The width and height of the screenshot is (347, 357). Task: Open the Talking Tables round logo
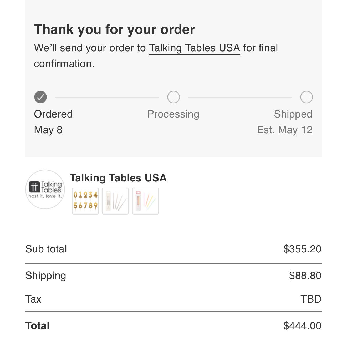45,189
